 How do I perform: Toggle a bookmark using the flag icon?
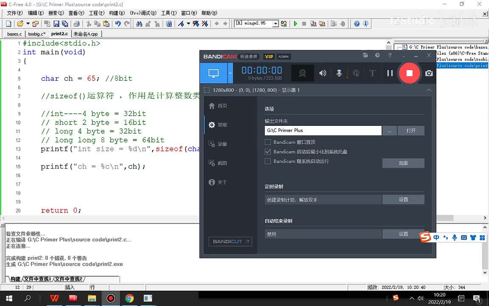tap(181, 24)
